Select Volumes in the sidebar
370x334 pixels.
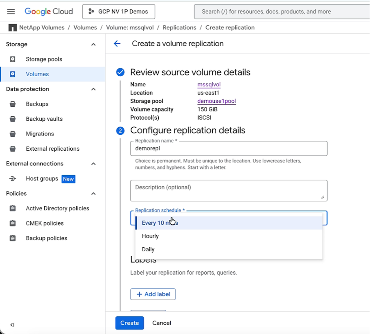[37, 74]
